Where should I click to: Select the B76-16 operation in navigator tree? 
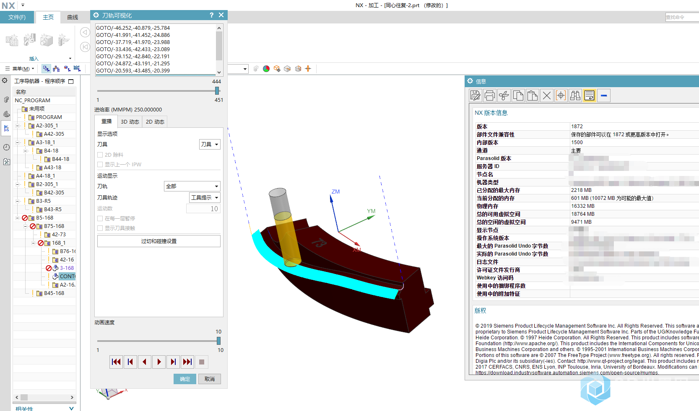point(68,251)
